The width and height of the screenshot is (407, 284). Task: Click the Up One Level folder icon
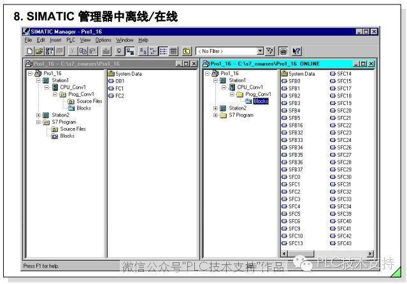(x=187, y=51)
